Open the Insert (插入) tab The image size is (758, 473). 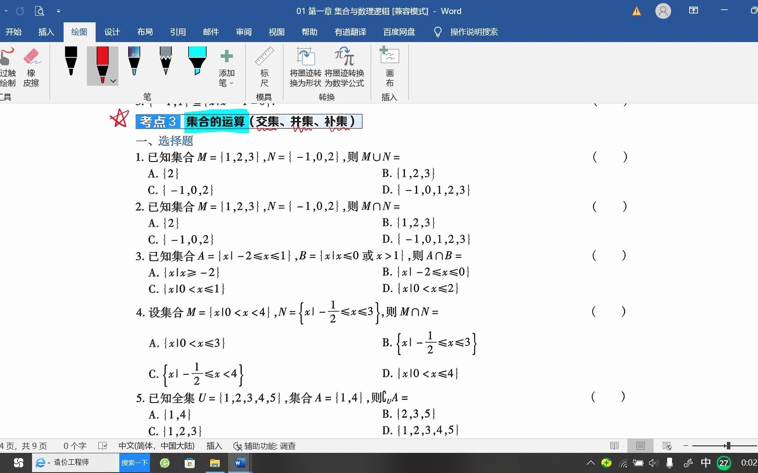[46, 32]
